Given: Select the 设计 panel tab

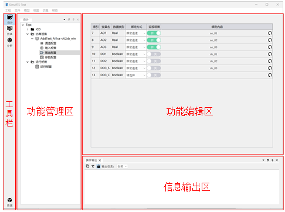Looking at the screenshot, I should pyautogui.click(x=26, y=19).
